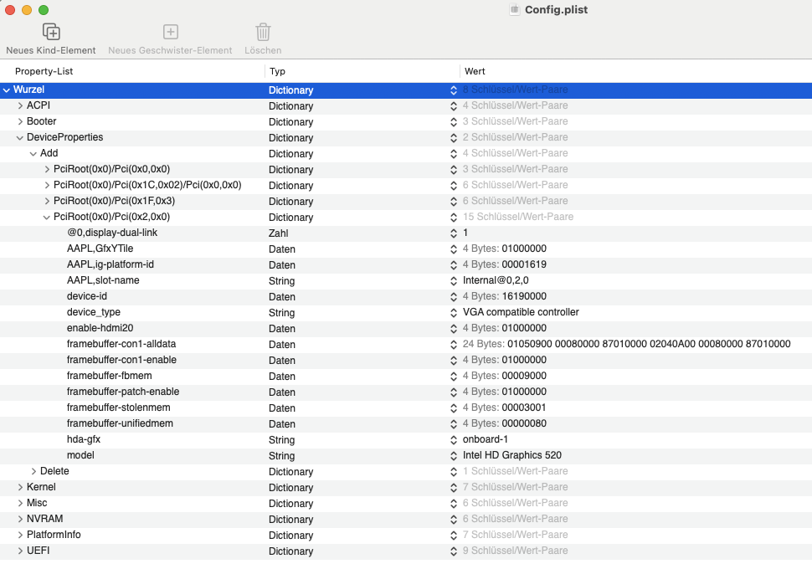
Task: Expand the NVRAM dictionary
Action: click(x=20, y=520)
